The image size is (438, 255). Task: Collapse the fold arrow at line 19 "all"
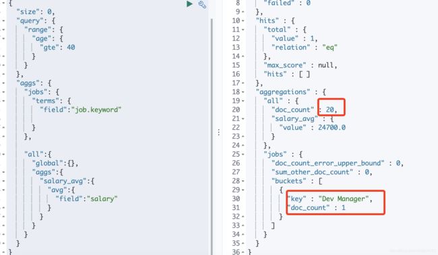click(243, 101)
